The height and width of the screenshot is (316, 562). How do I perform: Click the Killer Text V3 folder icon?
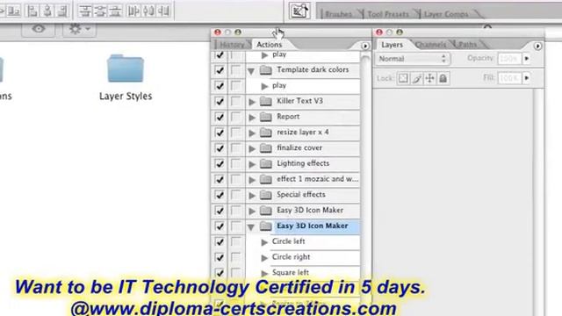265,101
